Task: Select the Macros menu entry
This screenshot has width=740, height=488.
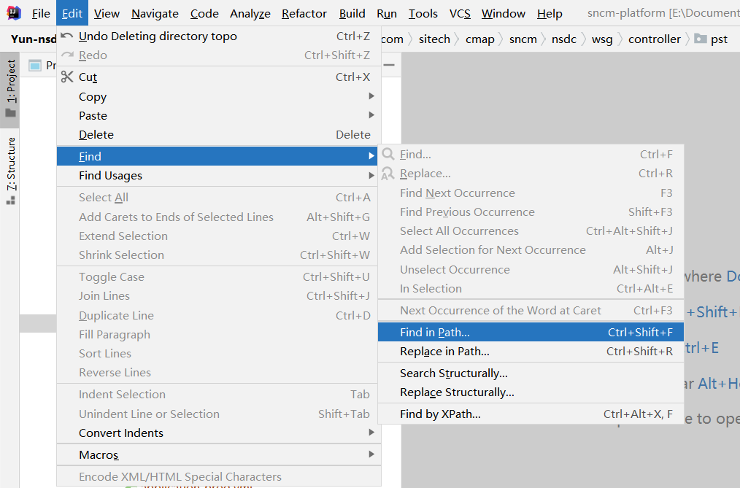Action: 218,455
